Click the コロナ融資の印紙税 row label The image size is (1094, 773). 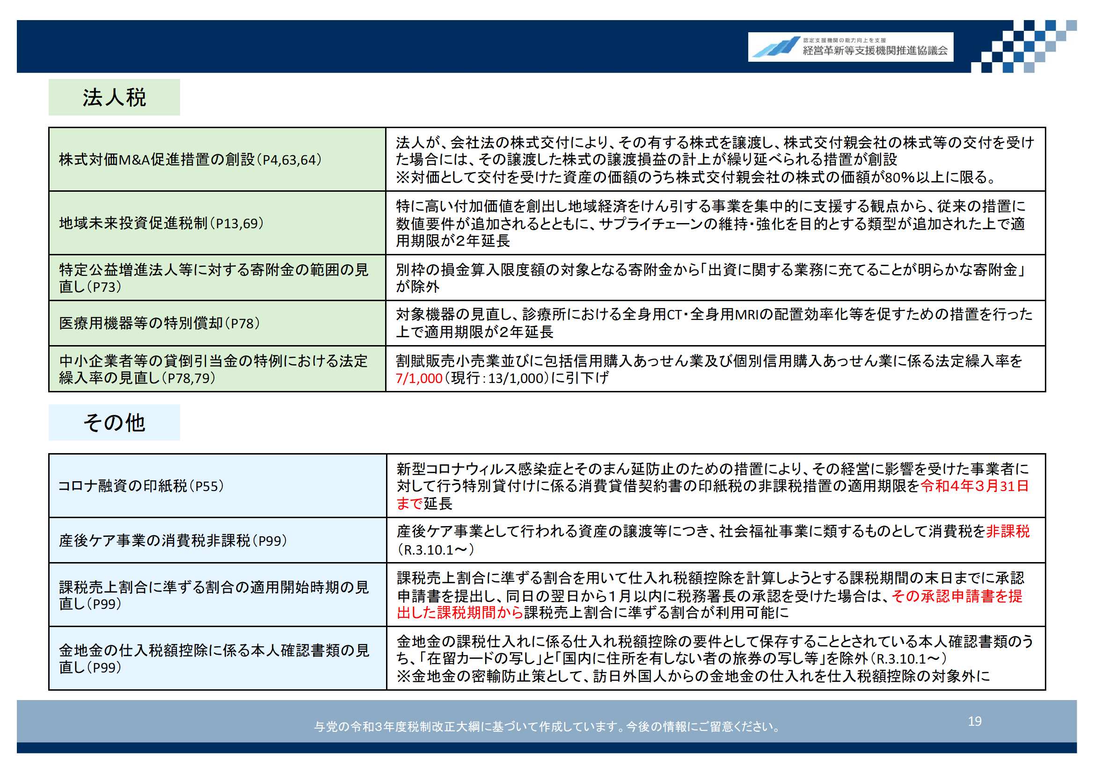click(140, 486)
